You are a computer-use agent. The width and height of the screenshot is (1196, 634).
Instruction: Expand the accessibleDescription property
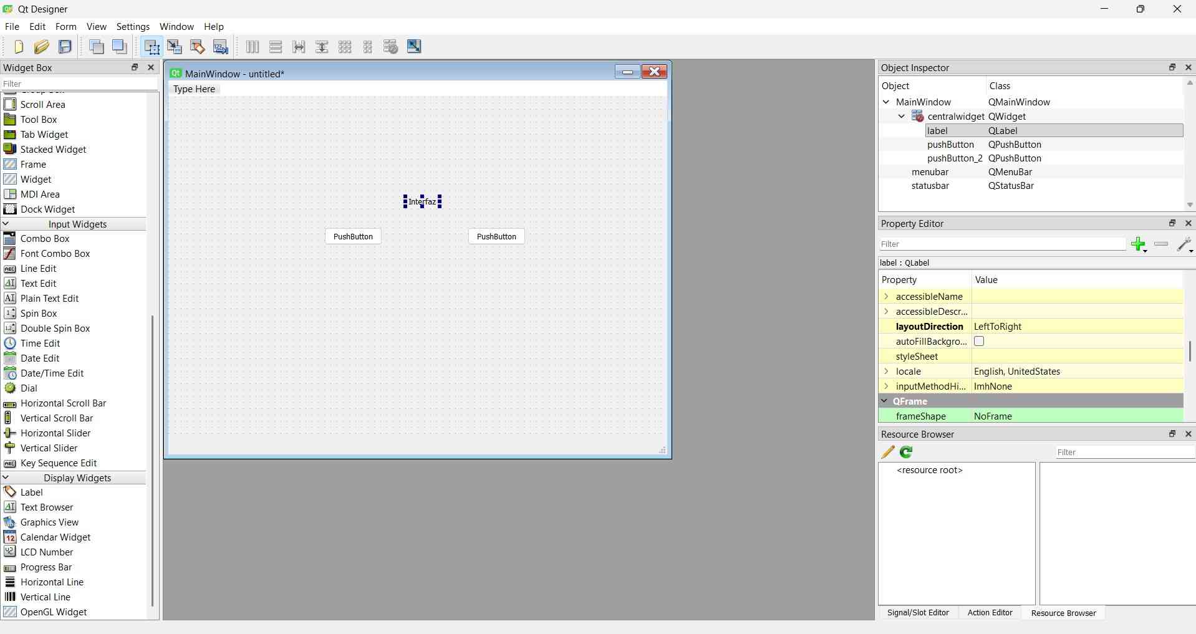click(x=886, y=311)
